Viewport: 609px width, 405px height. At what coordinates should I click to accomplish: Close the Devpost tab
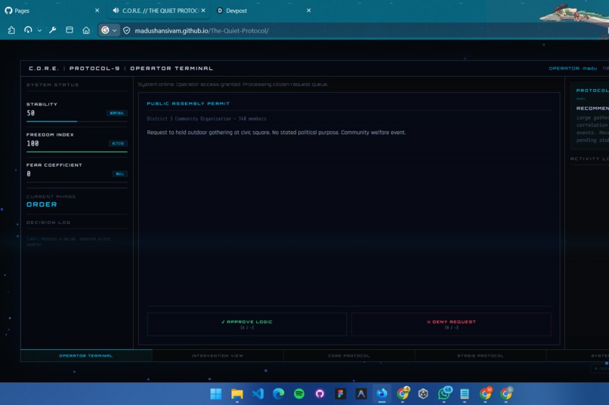coord(309,11)
